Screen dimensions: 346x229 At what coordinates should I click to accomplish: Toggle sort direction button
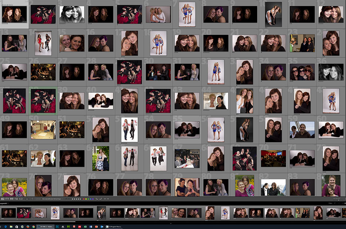[x=32, y=199]
